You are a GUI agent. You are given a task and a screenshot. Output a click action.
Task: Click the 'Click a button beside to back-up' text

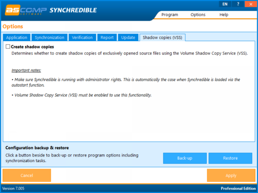pos(72,158)
